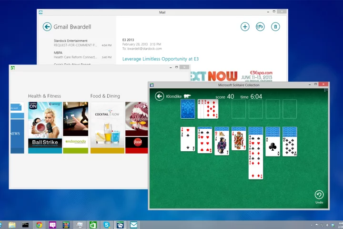Viewport: 343px width, 229px height.
Task: Compose a new message in Mail
Action: (x=245, y=27)
